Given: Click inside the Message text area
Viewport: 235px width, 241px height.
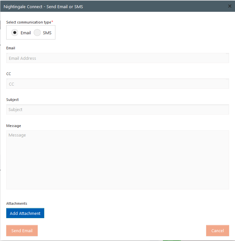Looking at the screenshot, I should [x=118, y=160].
